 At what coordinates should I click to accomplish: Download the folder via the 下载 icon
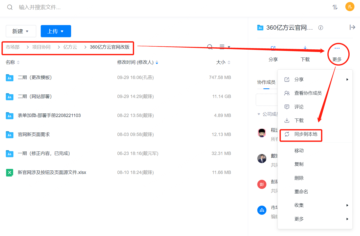[x=305, y=48]
